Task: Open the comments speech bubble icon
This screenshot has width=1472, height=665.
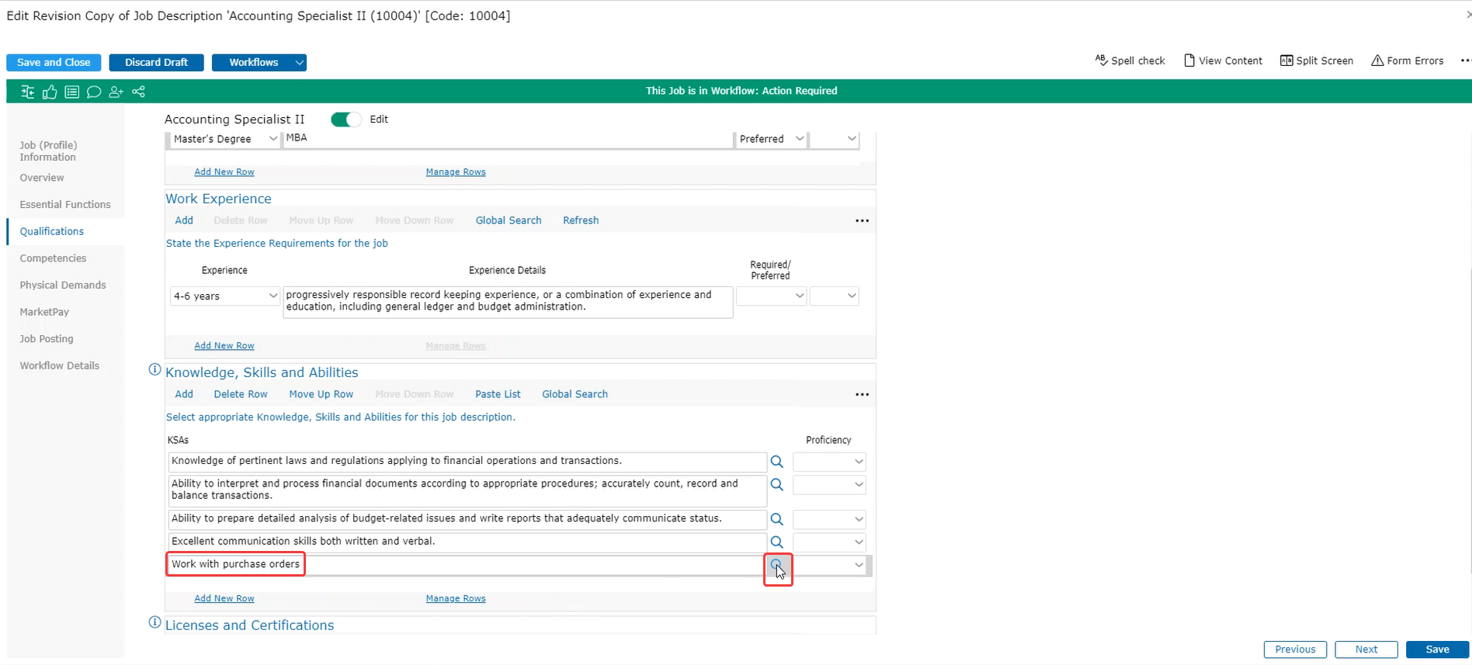Action: click(x=94, y=92)
